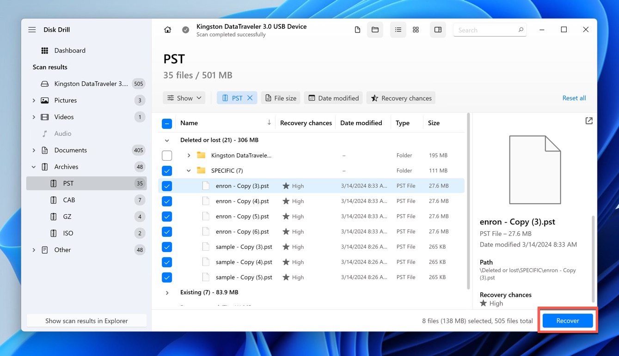
Task: Uncheck sample - Copy (3).pst checkbox
Action: pyautogui.click(x=167, y=247)
